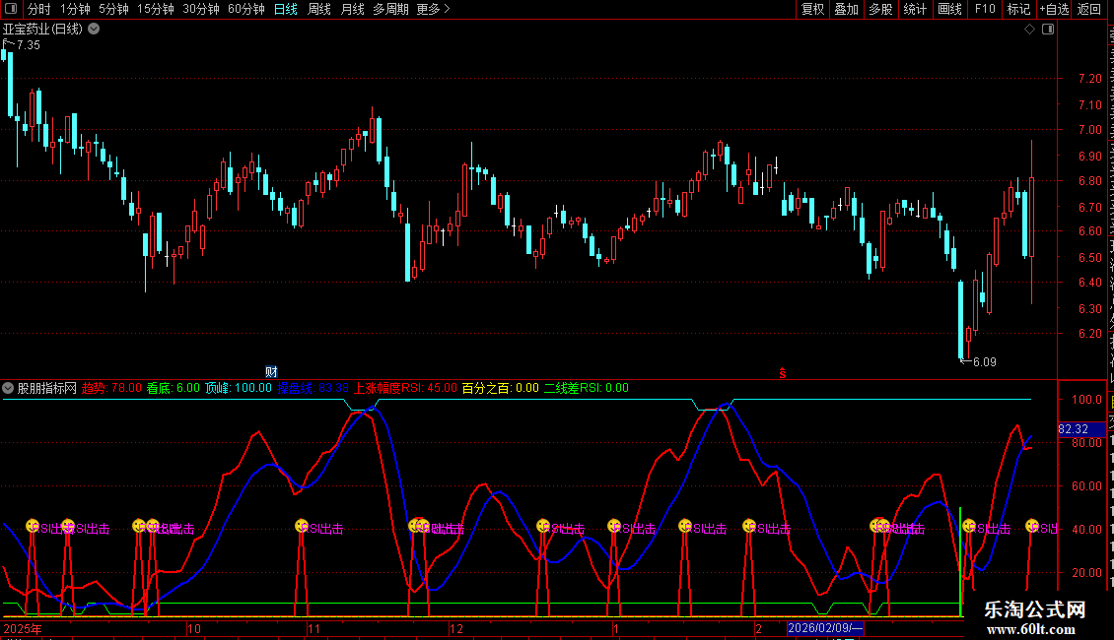Click the 40.00 indicator axis label

tap(1088, 530)
